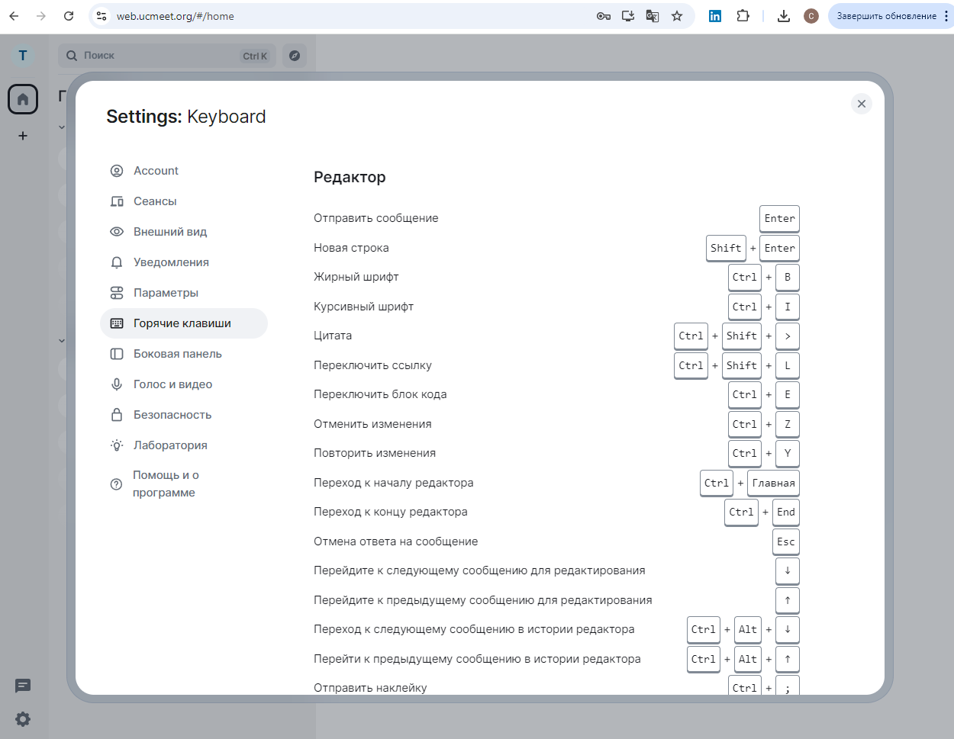
Task: Click the Chrome profile avatar
Action: coord(811,15)
